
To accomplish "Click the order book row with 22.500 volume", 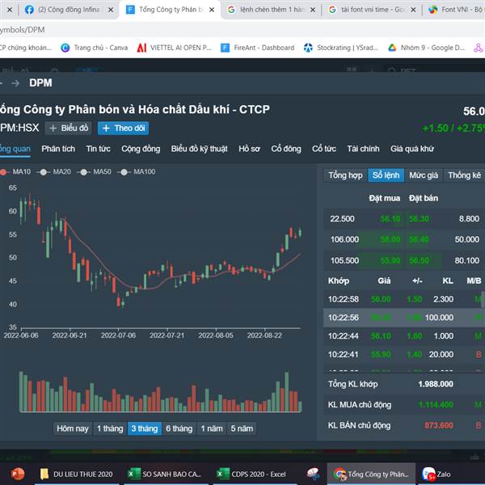I will (404, 219).
